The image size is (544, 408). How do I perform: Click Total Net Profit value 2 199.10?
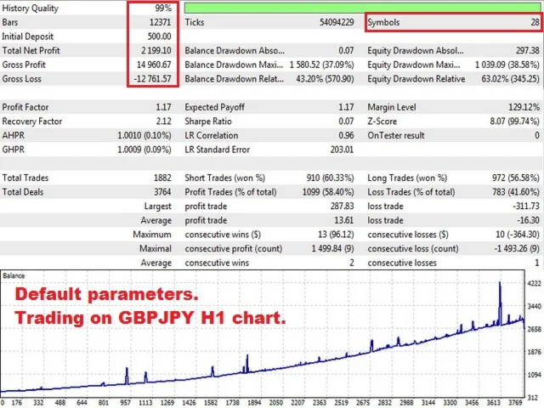click(x=156, y=51)
